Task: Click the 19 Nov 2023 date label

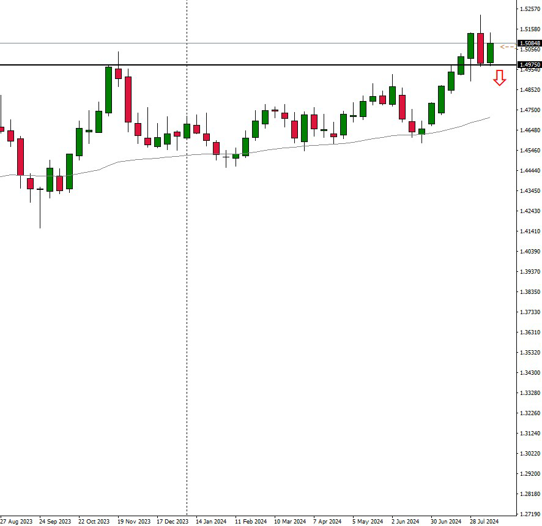Action: [x=133, y=522]
